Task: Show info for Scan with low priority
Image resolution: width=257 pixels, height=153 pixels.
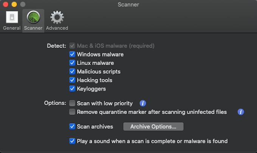Action: [142, 104]
